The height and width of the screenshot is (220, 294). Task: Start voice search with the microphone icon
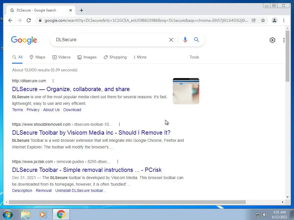[185, 40]
